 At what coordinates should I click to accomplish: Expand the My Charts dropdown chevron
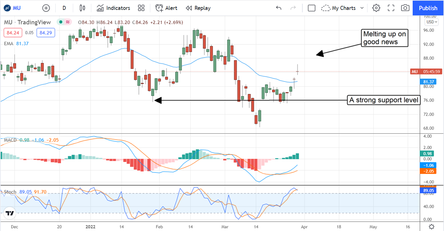[x=362, y=8]
